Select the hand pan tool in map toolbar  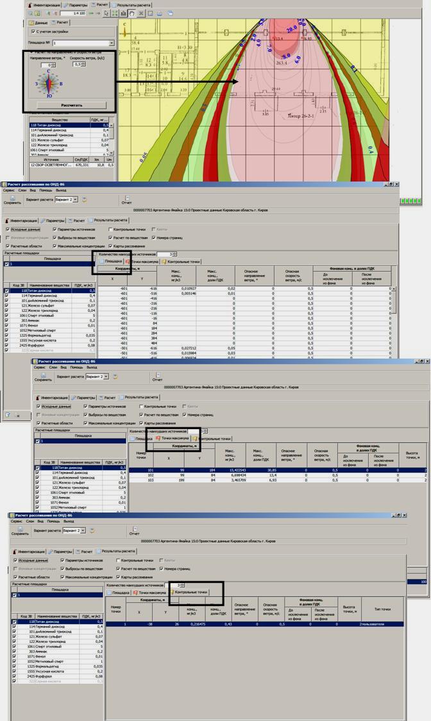click(132, 13)
